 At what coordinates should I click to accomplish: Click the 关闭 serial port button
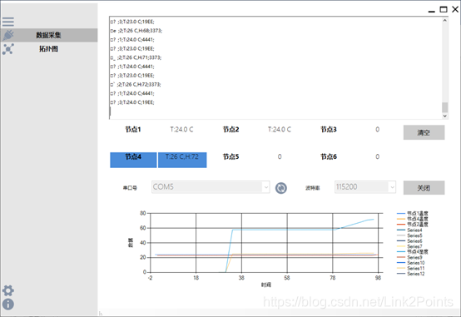[x=424, y=188]
